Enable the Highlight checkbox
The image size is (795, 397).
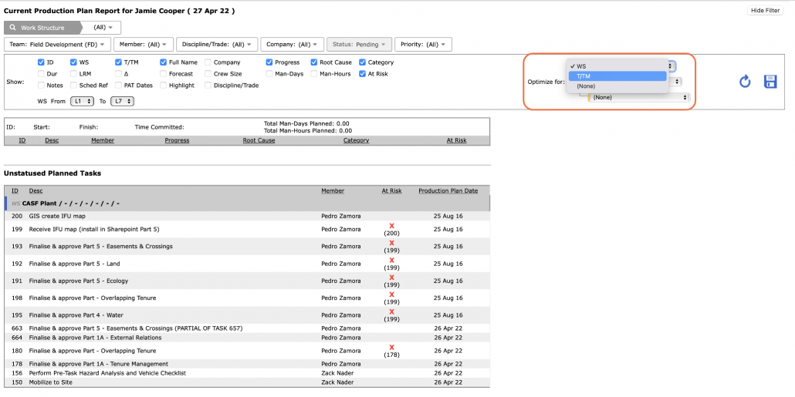click(164, 85)
